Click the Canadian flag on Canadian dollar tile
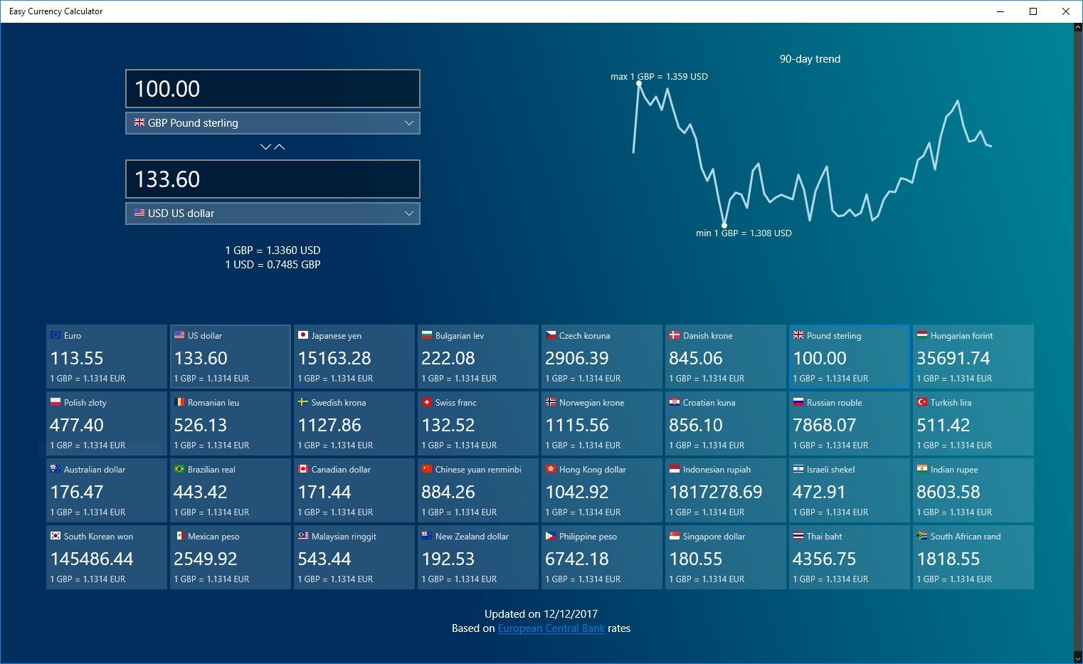Image resolution: width=1083 pixels, height=664 pixels. click(302, 469)
